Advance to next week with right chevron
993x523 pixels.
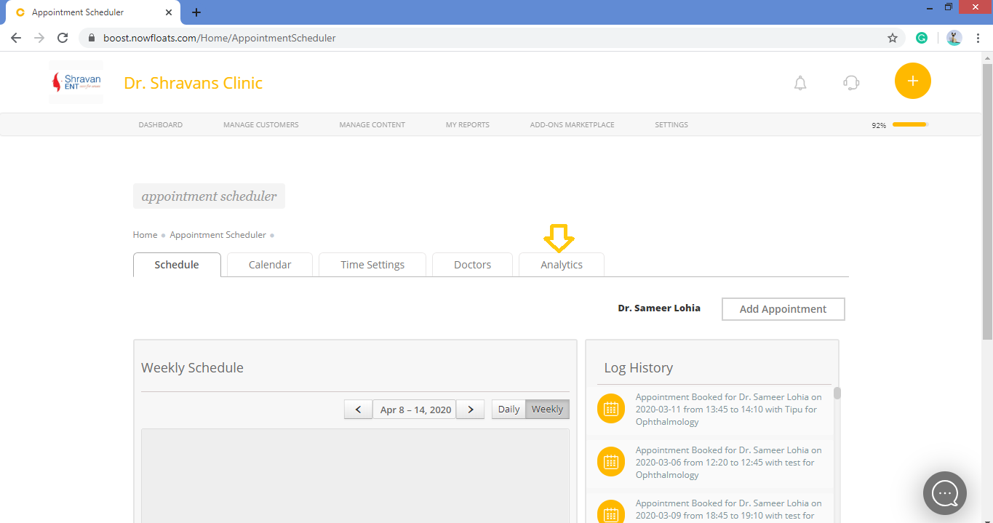(x=469, y=409)
